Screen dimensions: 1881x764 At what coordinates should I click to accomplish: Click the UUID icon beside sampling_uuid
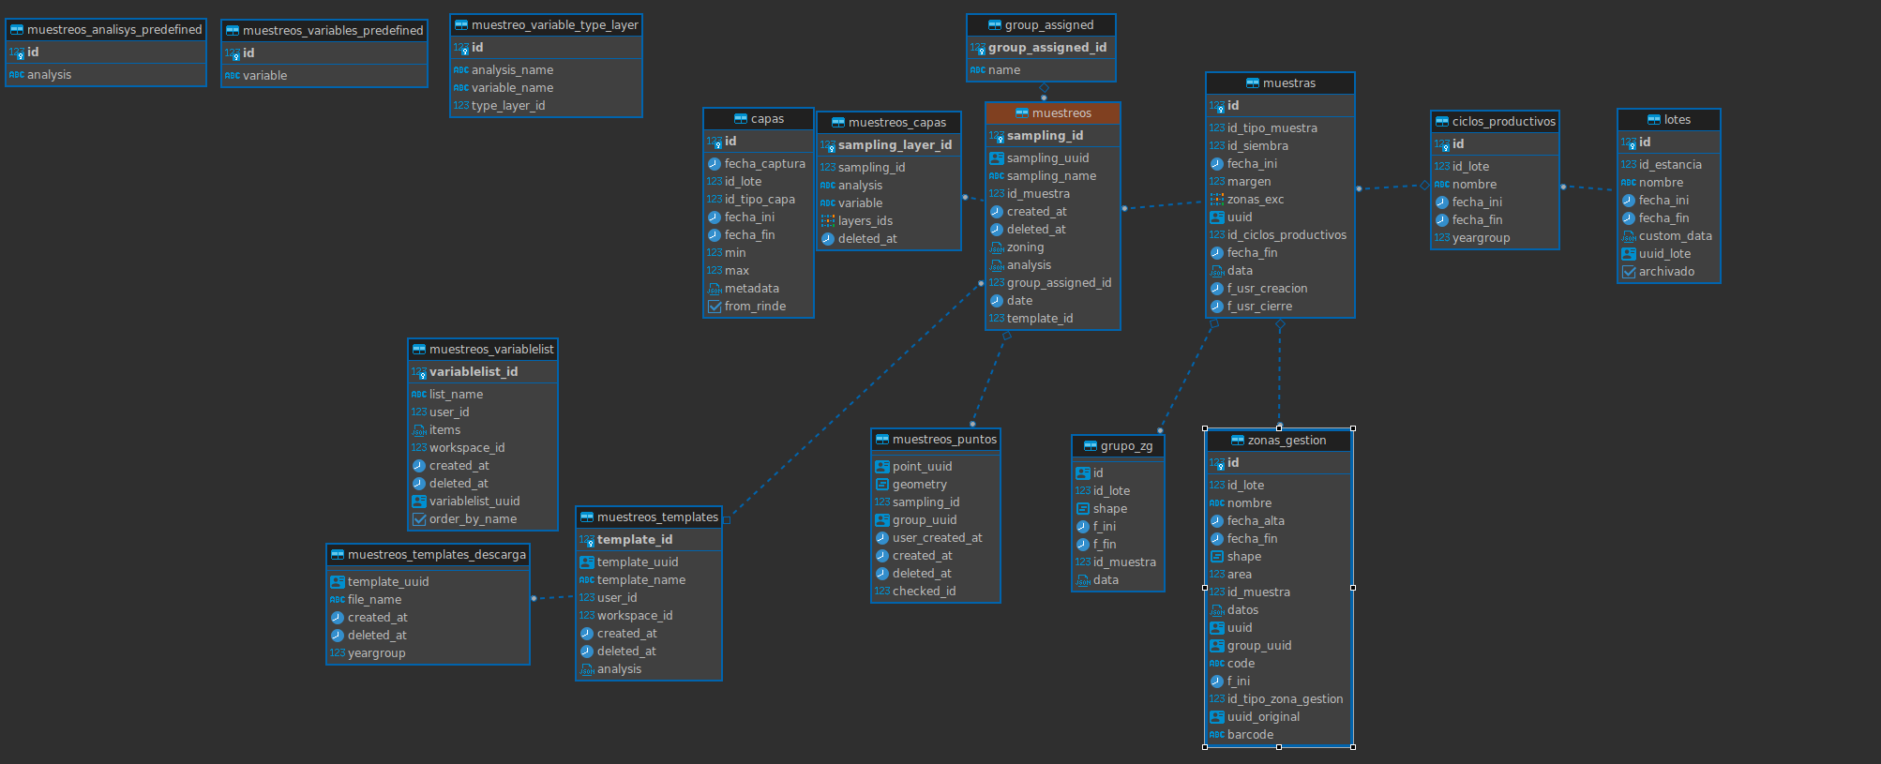997,158
